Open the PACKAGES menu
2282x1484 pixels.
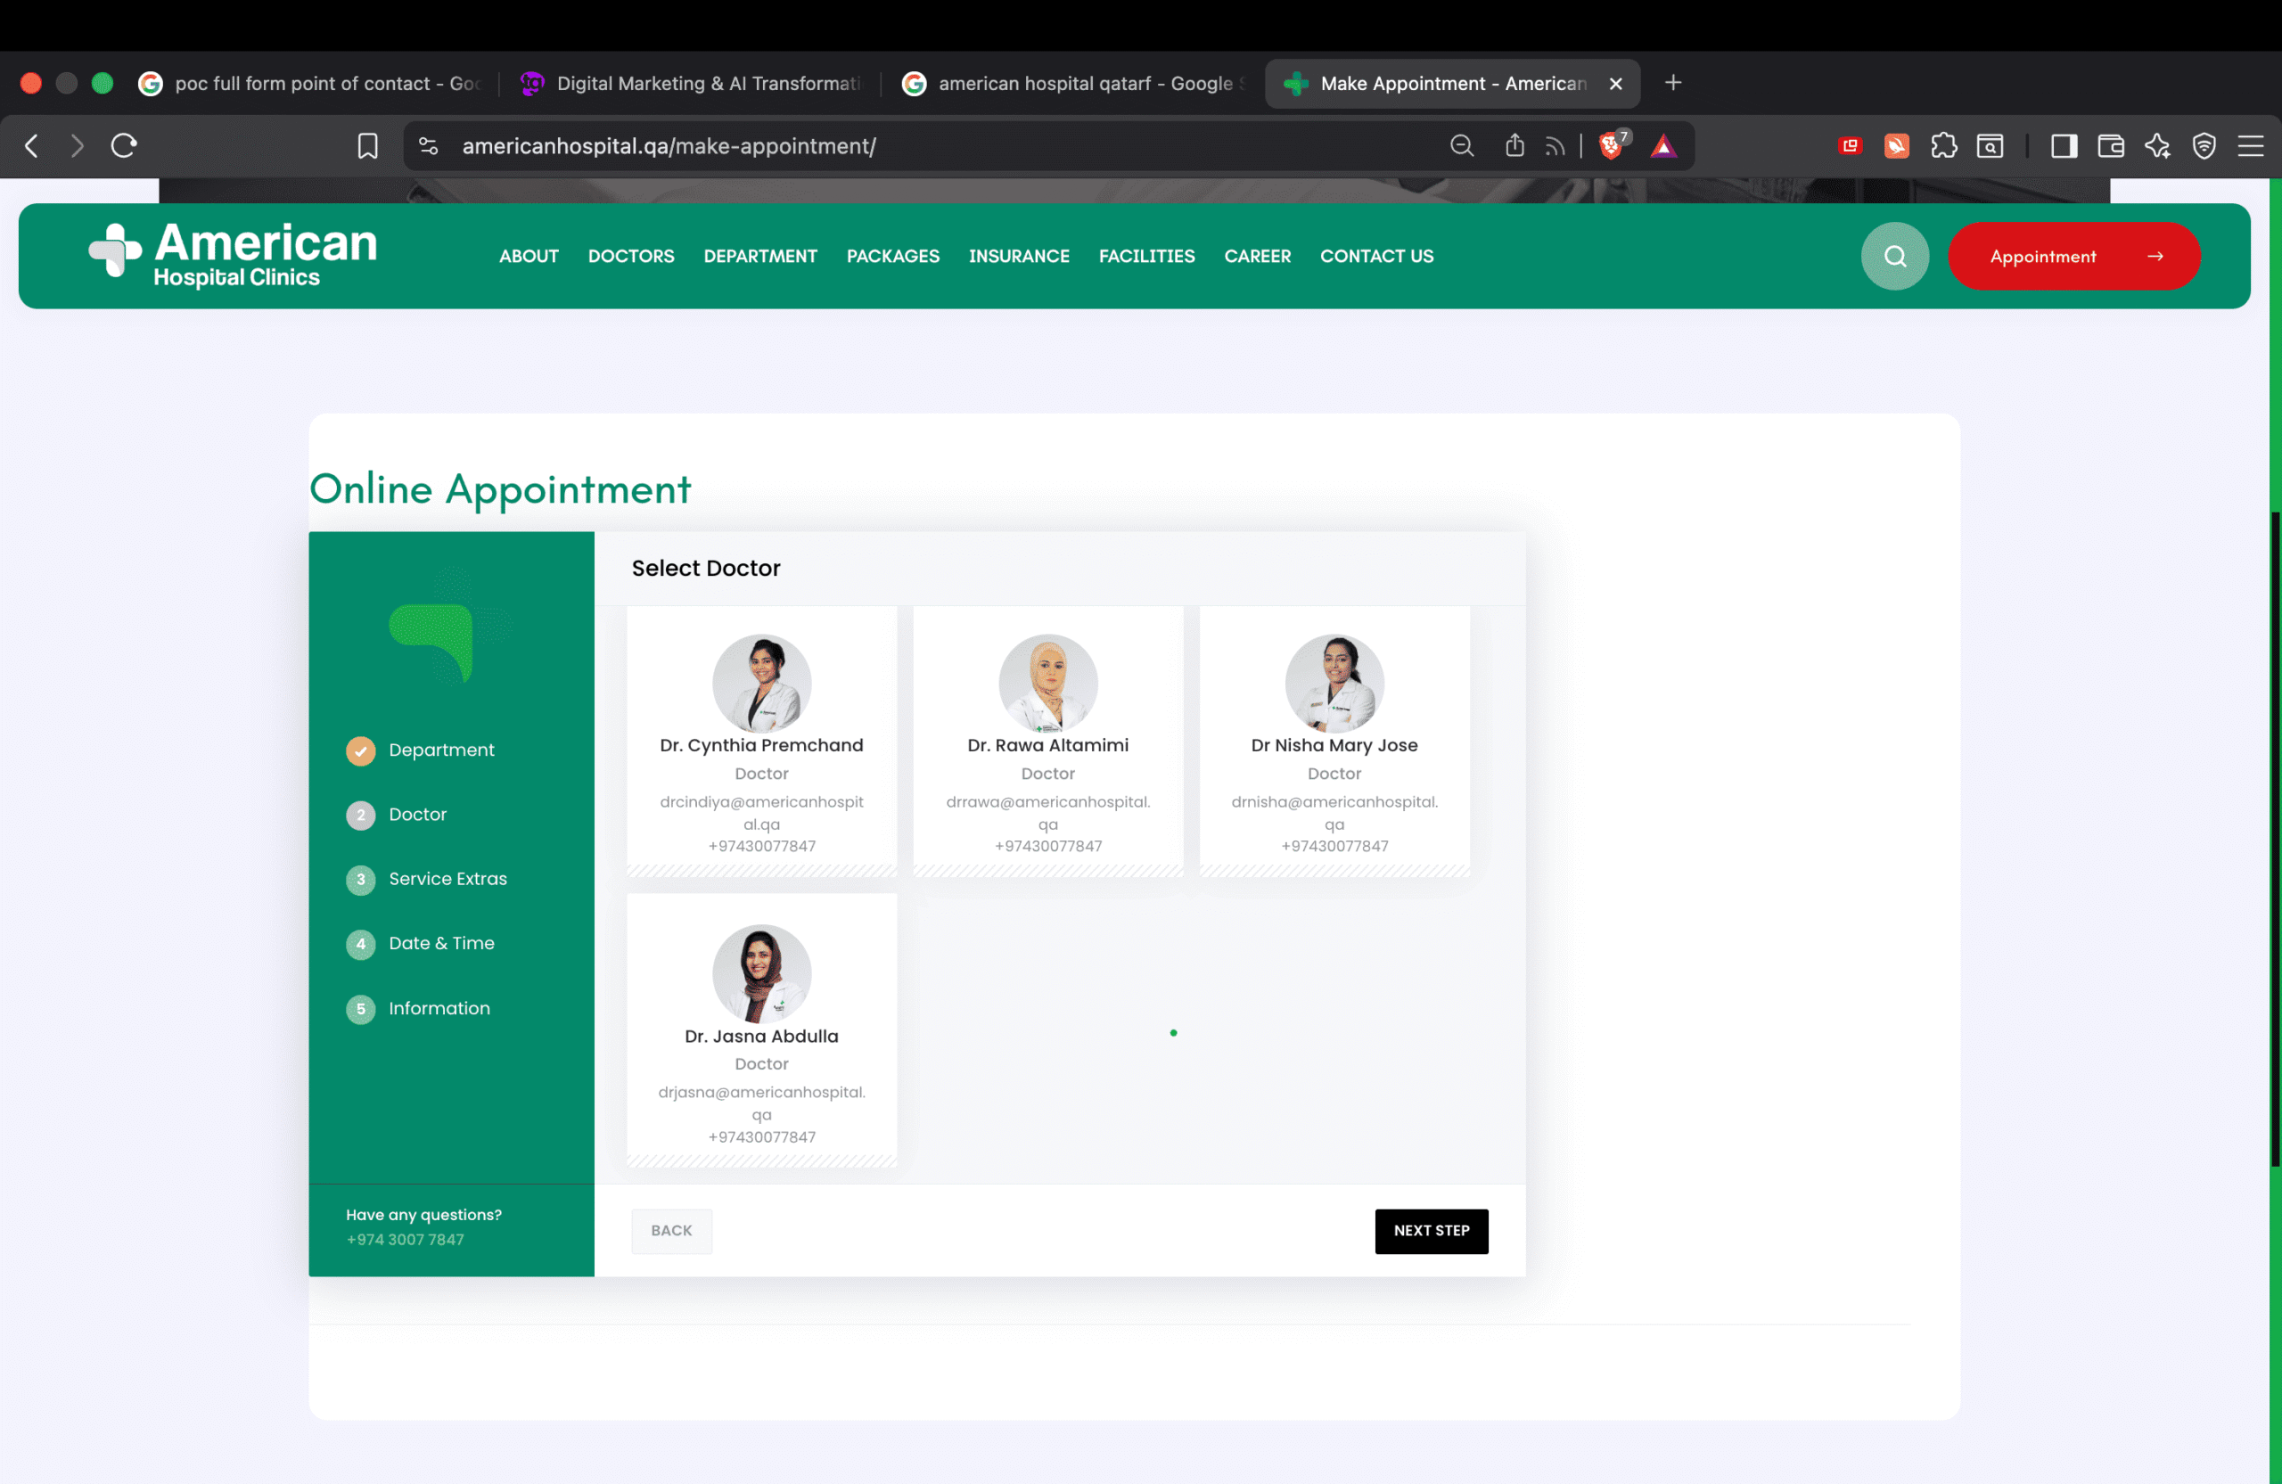coord(892,256)
